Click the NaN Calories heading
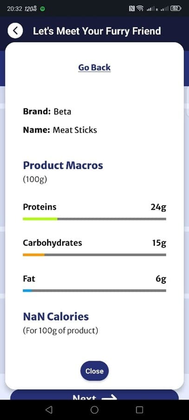This screenshot has width=189, height=420. tap(56, 317)
